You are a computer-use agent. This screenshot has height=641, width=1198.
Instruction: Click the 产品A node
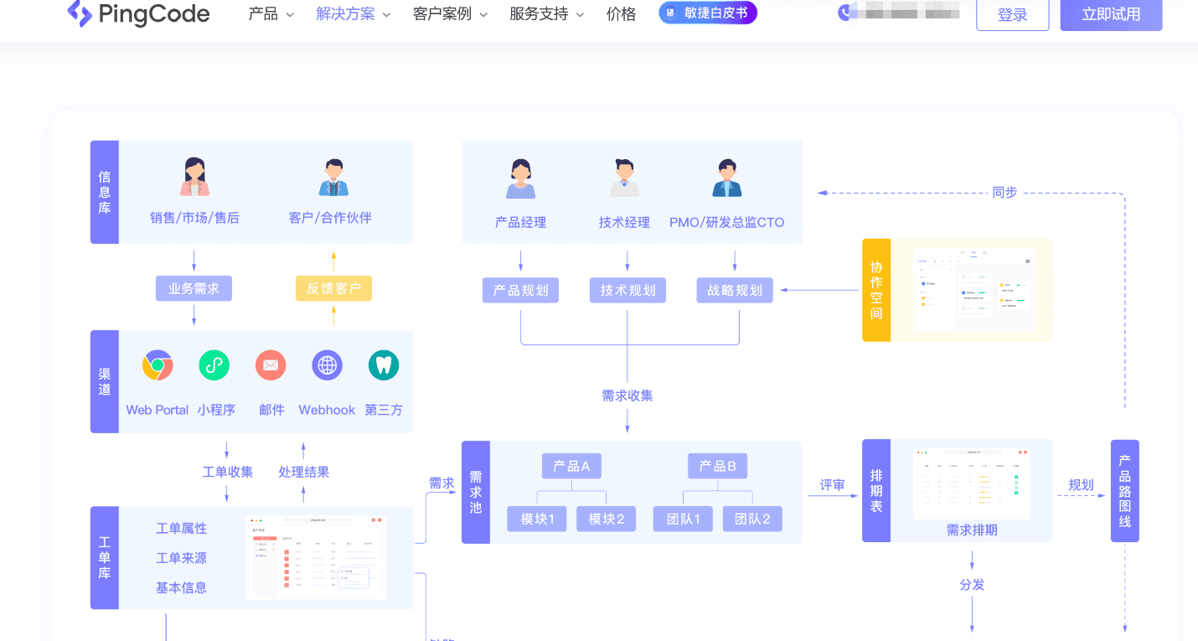(571, 466)
